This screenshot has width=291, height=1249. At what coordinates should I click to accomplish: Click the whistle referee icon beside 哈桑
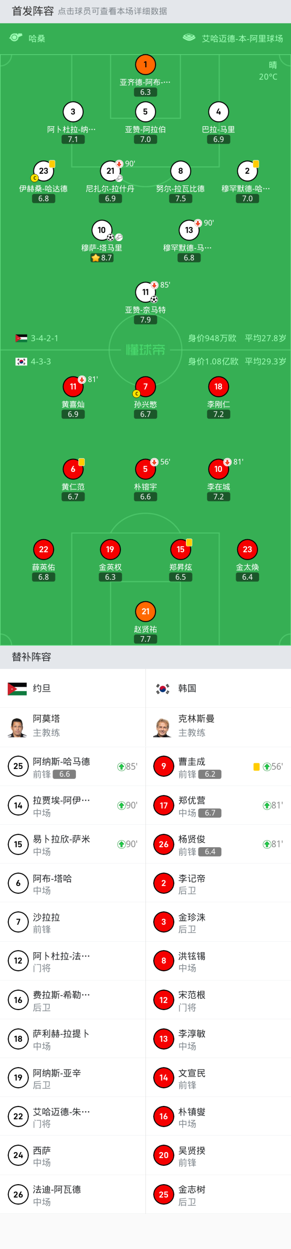[x=16, y=38]
